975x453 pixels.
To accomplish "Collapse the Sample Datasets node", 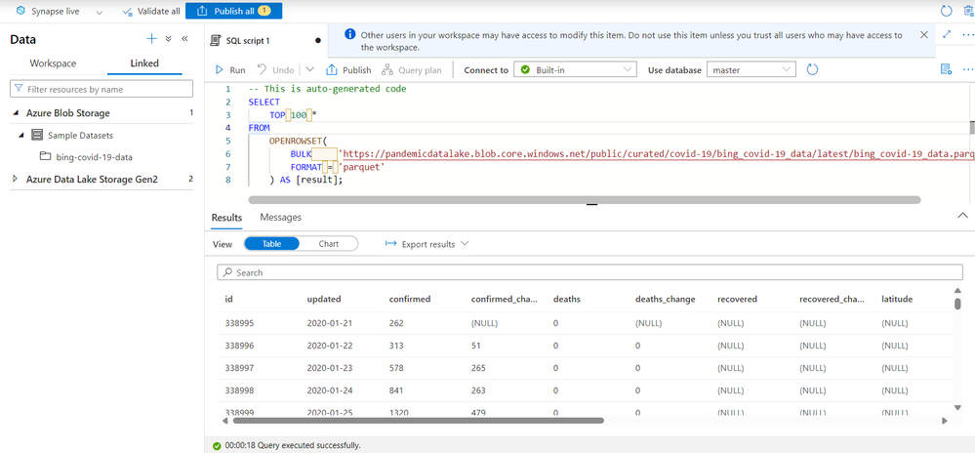I will point(21,135).
